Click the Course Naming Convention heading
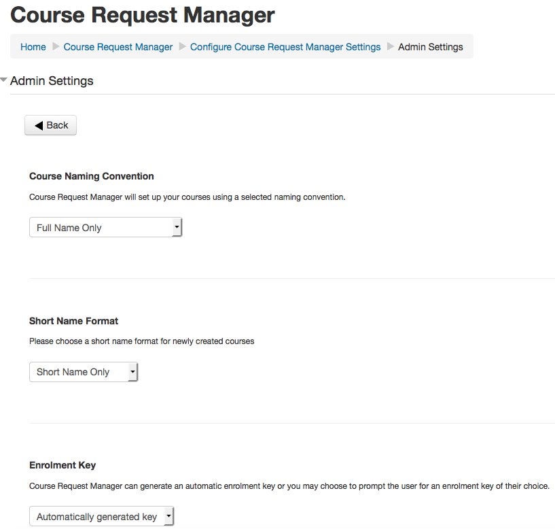 point(92,176)
